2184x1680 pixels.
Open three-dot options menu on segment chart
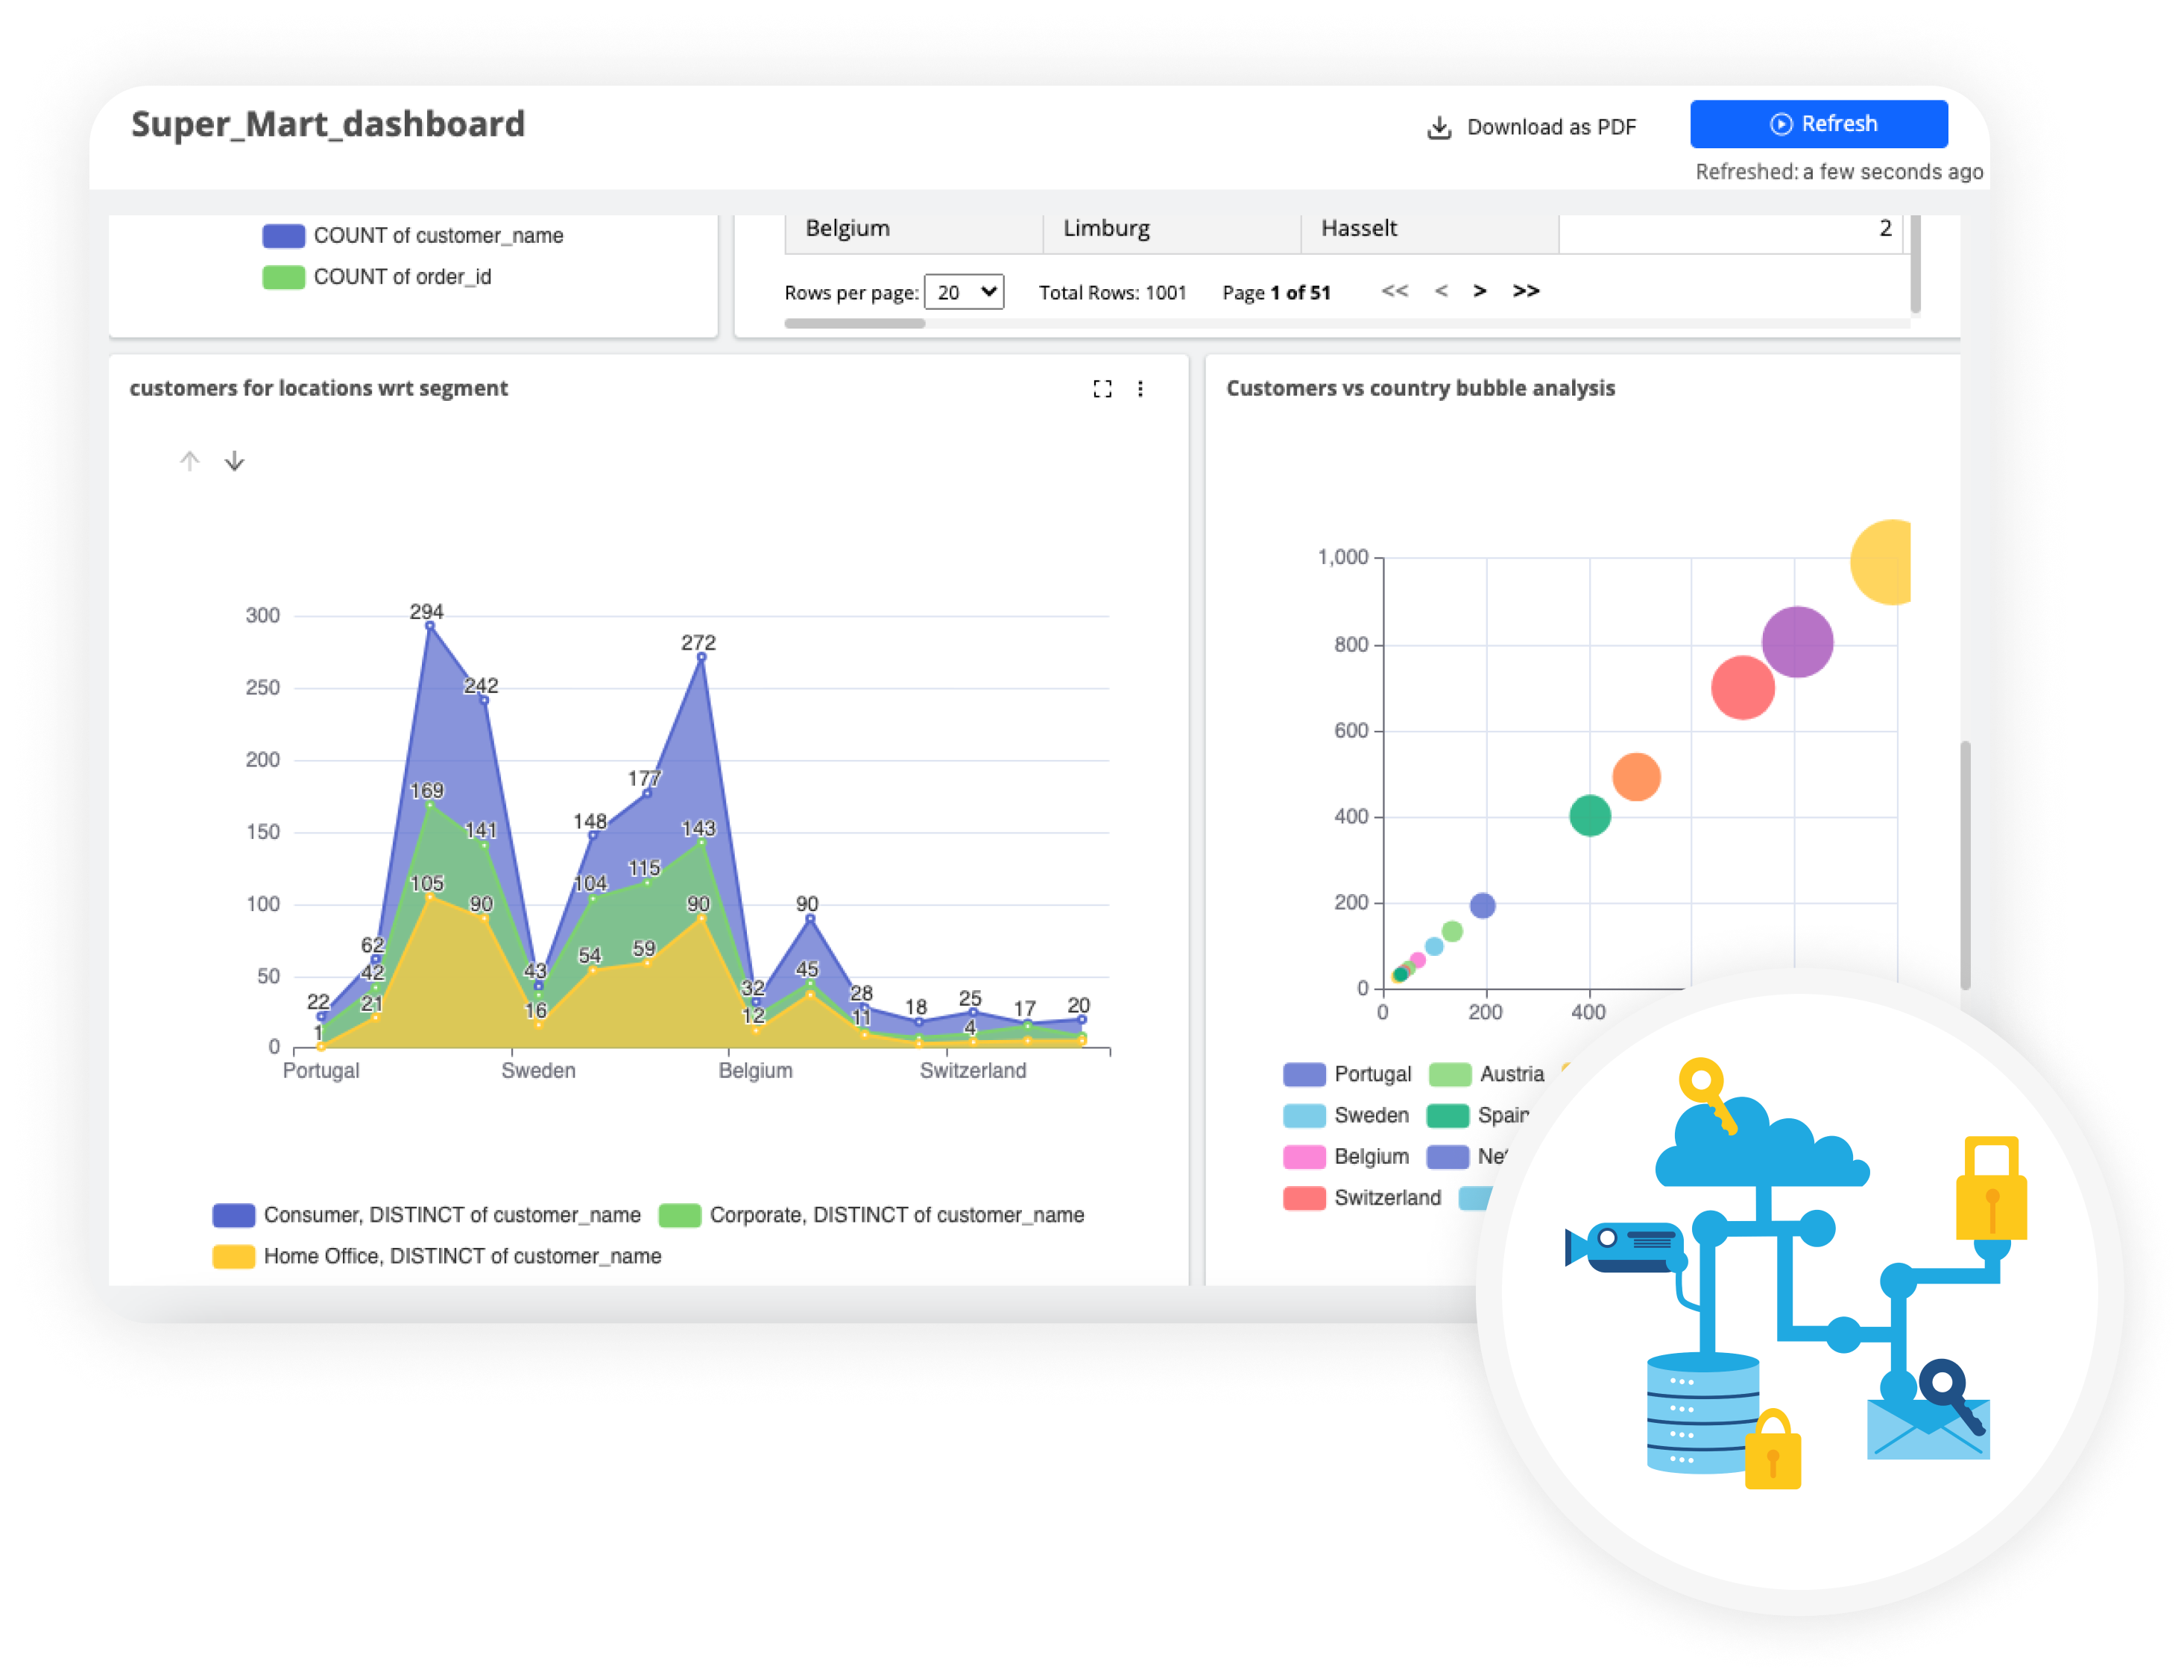[x=1140, y=389]
